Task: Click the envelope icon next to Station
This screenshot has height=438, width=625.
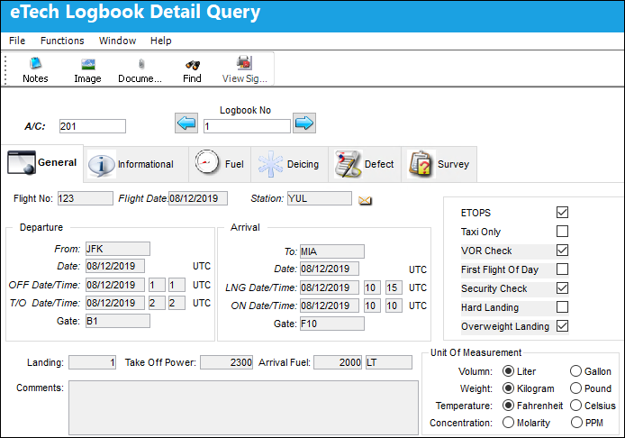Action: click(365, 200)
